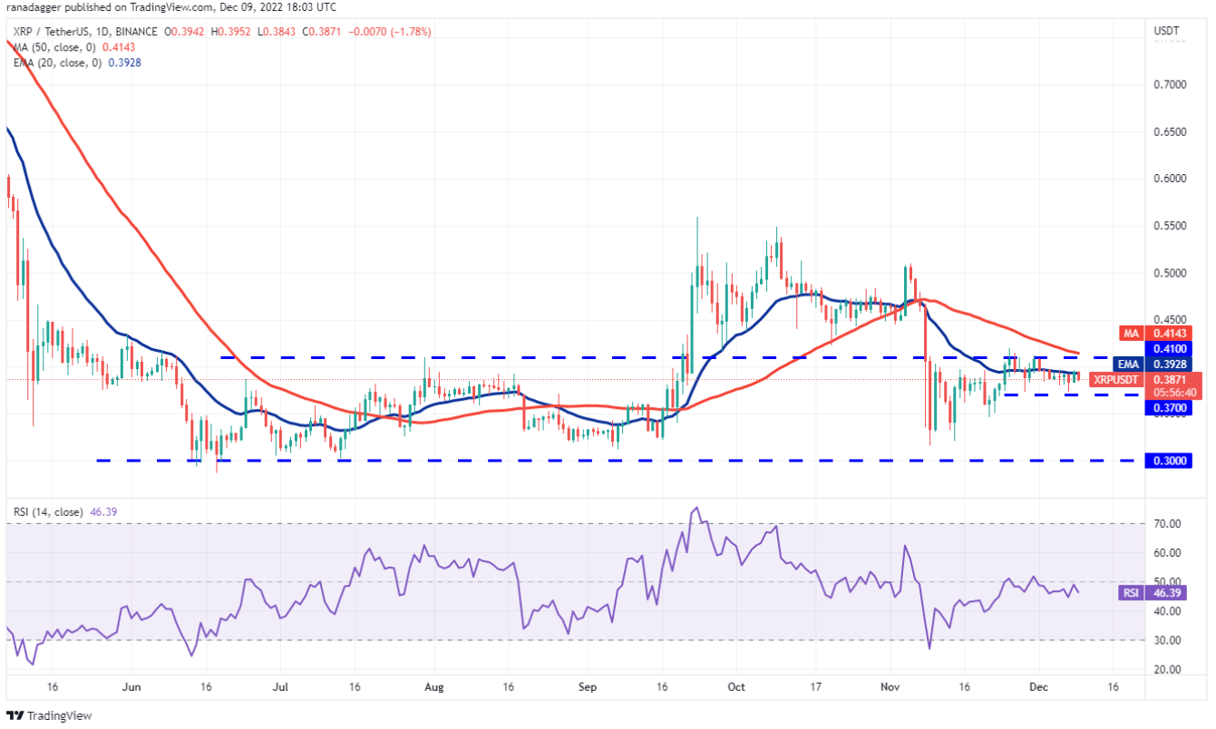Screen dimensions: 1216x729
Task: Click the Dec label on the time axis
Action: [1040, 686]
